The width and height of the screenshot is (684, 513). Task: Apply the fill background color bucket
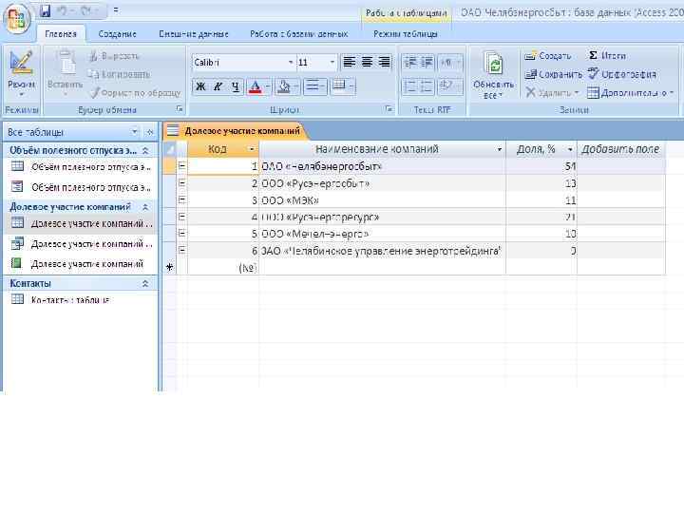pos(283,86)
